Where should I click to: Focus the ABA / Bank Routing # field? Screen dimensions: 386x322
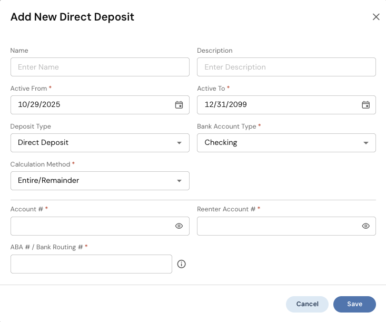coord(91,264)
